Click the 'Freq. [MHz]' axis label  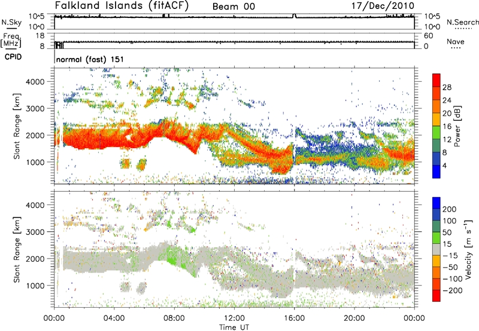click(x=11, y=40)
